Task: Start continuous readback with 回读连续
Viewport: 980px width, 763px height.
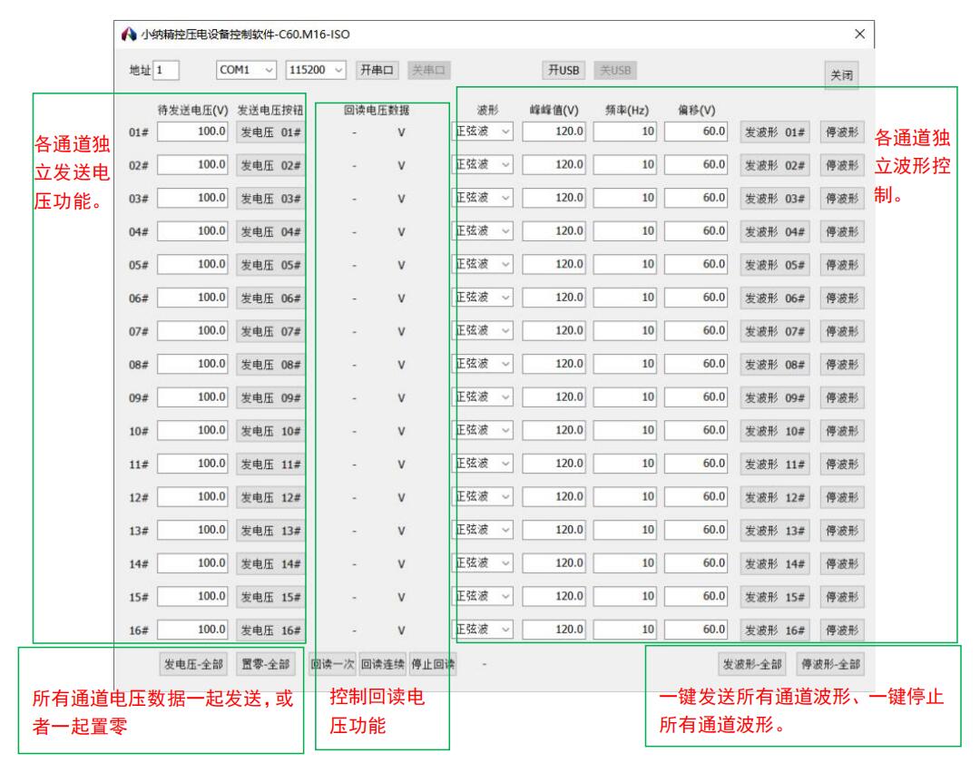Action: (382, 664)
